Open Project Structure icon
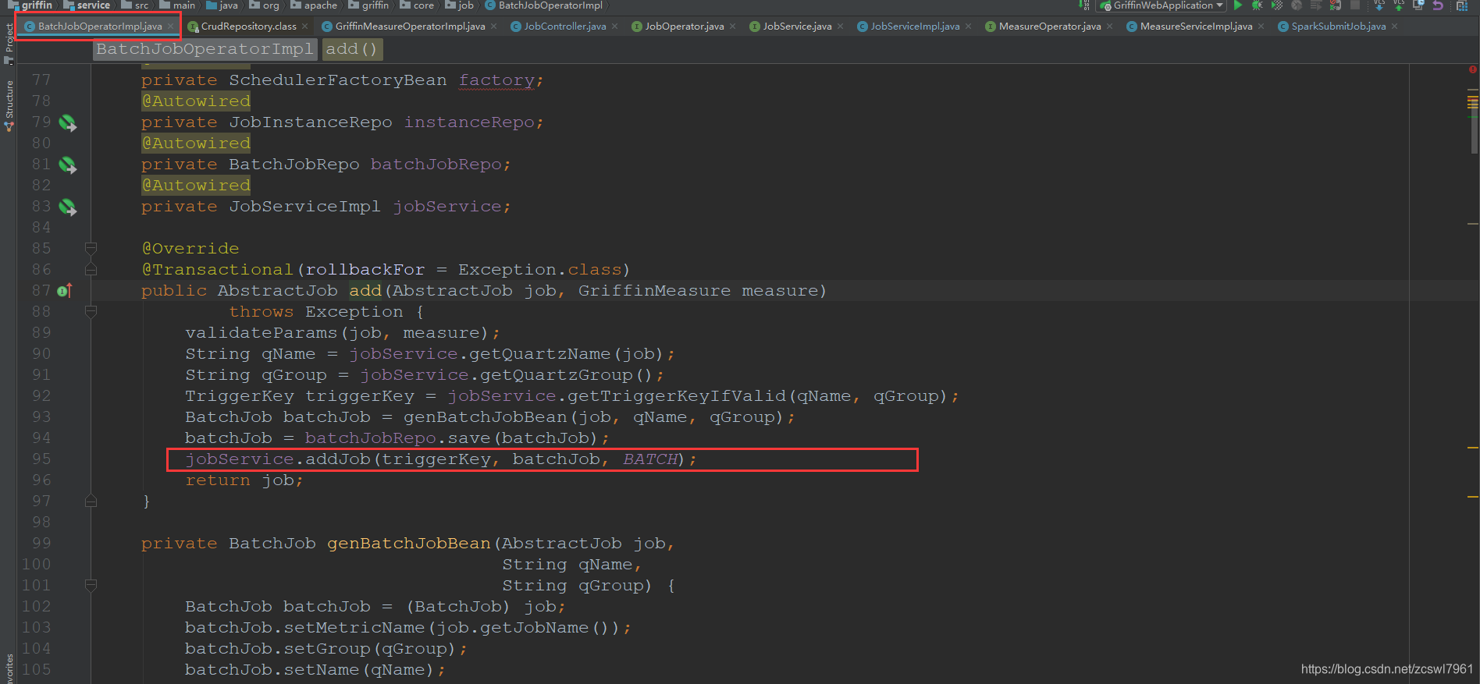The width and height of the screenshot is (1480, 684). click(x=1461, y=5)
